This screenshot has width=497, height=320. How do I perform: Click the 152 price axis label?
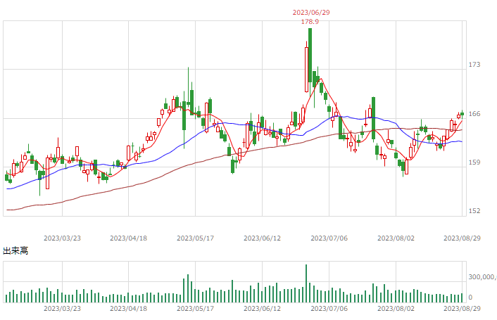pyautogui.click(x=474, y=211)
